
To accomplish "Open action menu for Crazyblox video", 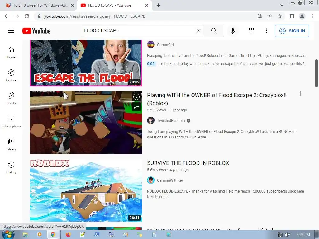I will 300,94.
